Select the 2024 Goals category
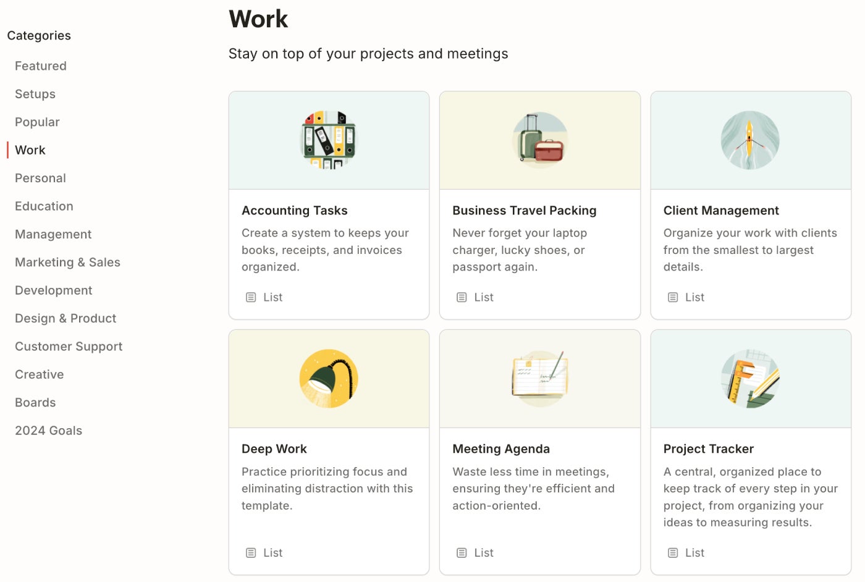Viewport: 865px width, 582px height. pyautogui.click(x=49, y=431)
